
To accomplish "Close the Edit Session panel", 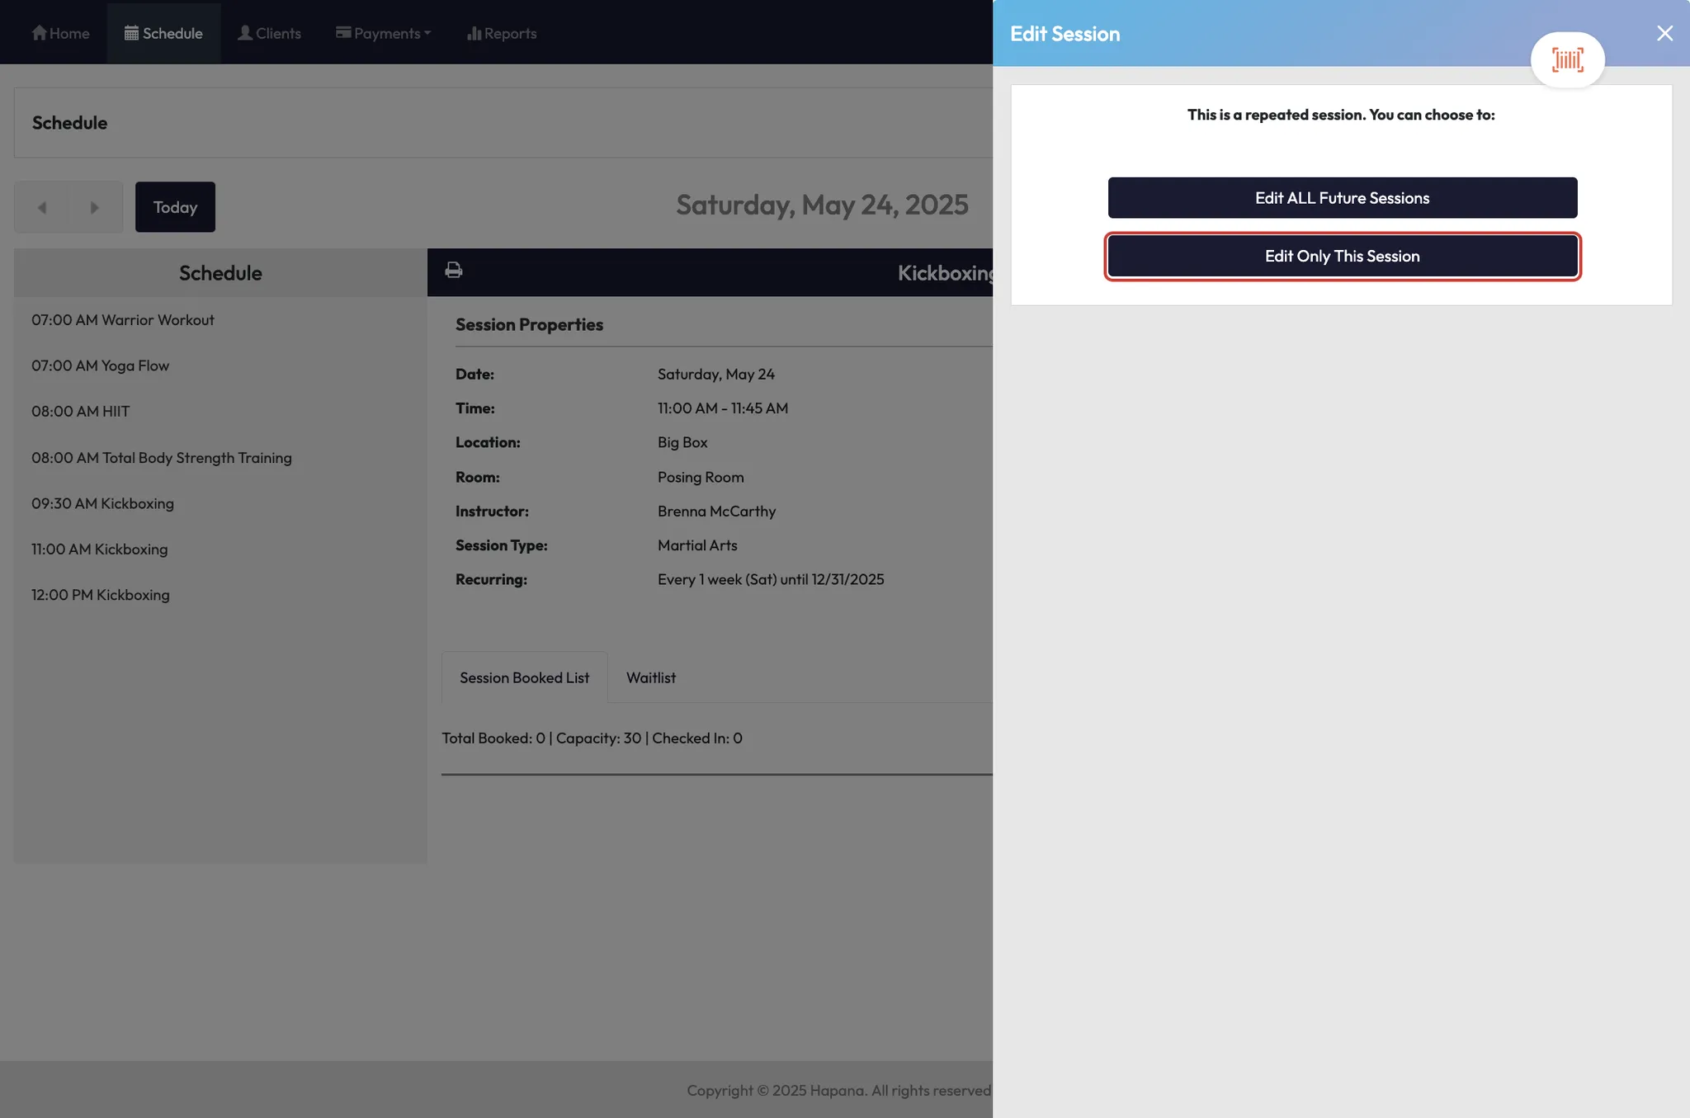I will [1664, 33].
